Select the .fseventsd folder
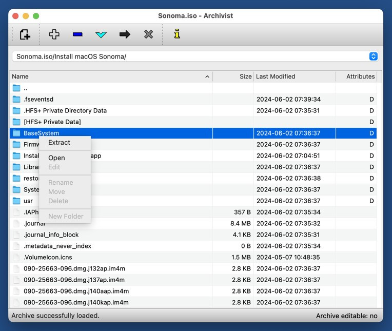The image size is (392, 331). pyautogui.click(x=193, y=99)
